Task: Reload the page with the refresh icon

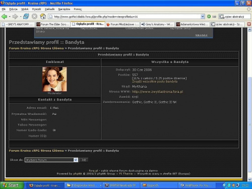Action: pos(26,17)
